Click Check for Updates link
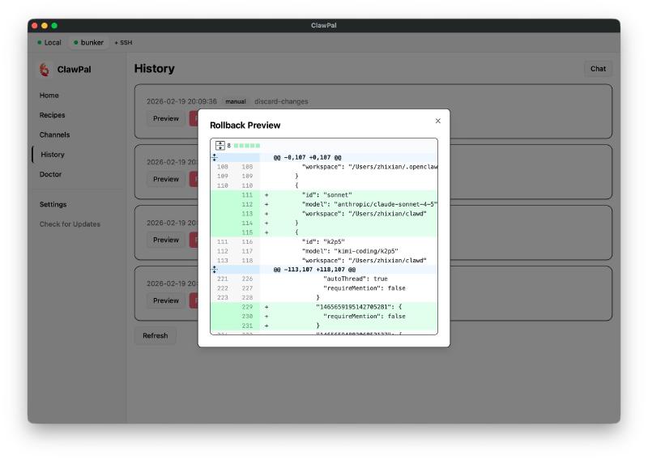 (x=70, y=224)
